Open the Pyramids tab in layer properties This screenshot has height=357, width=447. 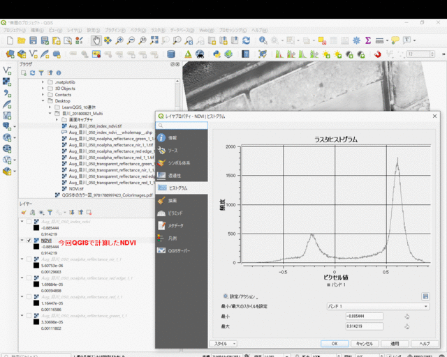click(182, 213)
